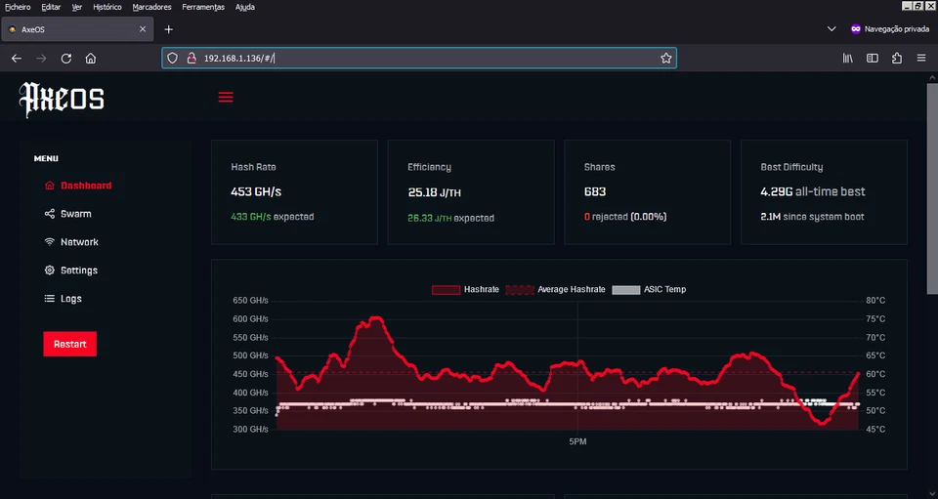Image resolution: width=938 pixels, height=499 pixels.
Task: Click the Navegação privada indicator
Action: pyautogui.click(x=890, y=28)
